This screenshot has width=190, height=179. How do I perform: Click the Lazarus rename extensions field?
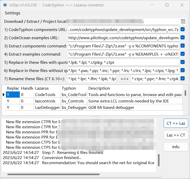click(92, 79)
